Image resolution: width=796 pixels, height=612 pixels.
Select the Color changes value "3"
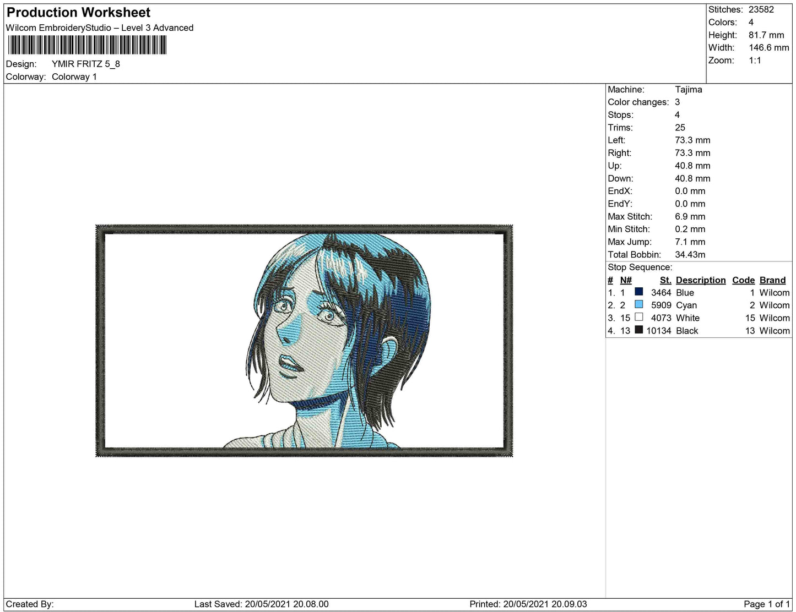(678, 102)
